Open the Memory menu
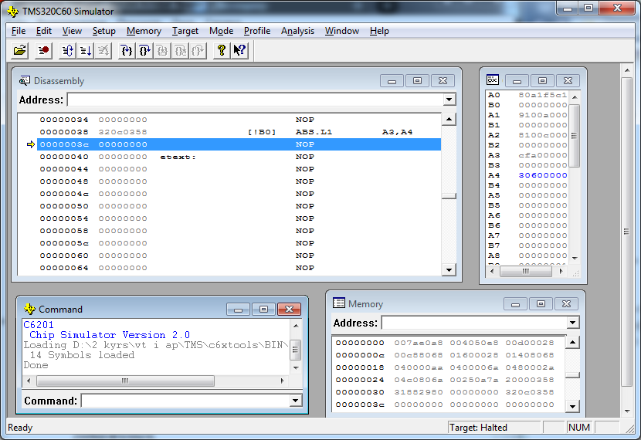The image size is (641, 440). click(144, 31)
